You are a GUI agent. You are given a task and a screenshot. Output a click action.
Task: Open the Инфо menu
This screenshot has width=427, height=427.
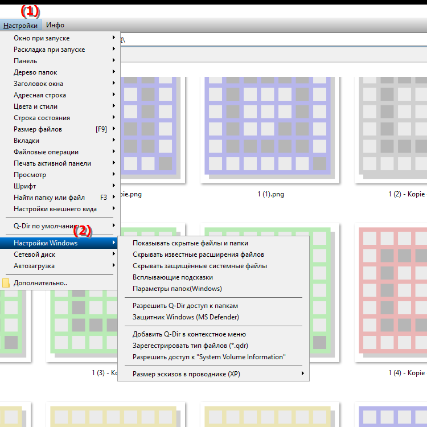coord(55,25)
